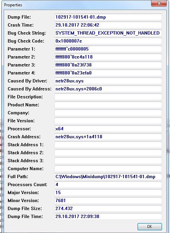Image resolution: width=170 pixels, height=233 pixels.
Task: Click the Processors Count field
Action: [108, 184]
